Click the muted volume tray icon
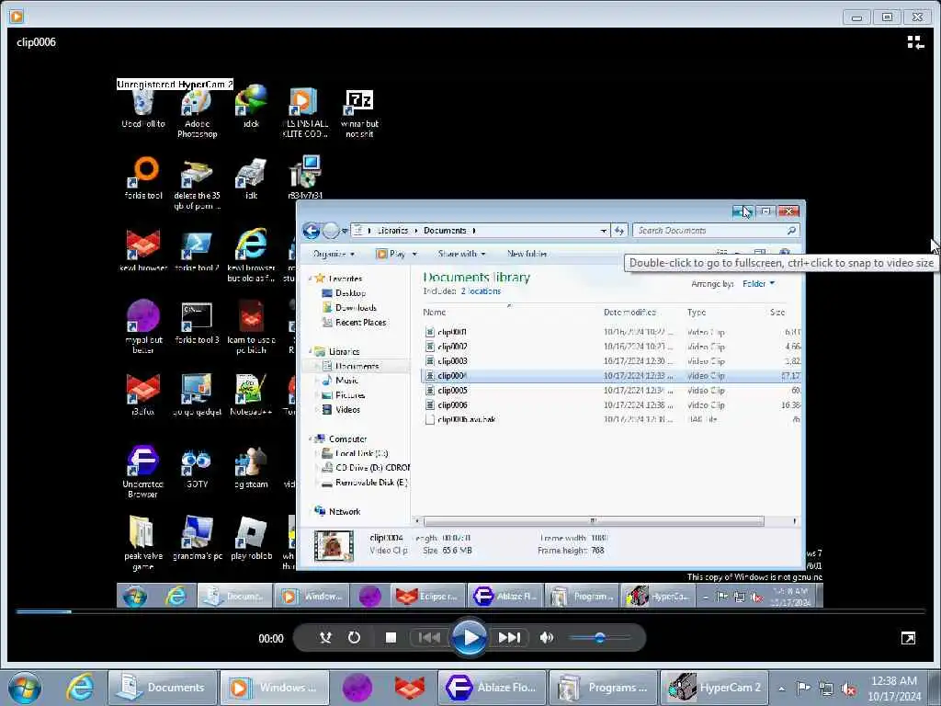This screenshot has width=941, height=706. 848,689
